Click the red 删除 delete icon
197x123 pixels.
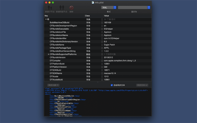(71, 8)
